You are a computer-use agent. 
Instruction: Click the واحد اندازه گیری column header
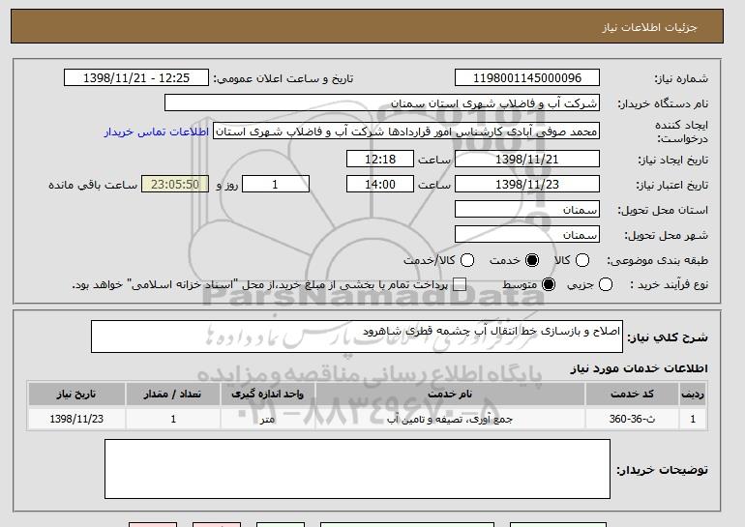[267, 395]
